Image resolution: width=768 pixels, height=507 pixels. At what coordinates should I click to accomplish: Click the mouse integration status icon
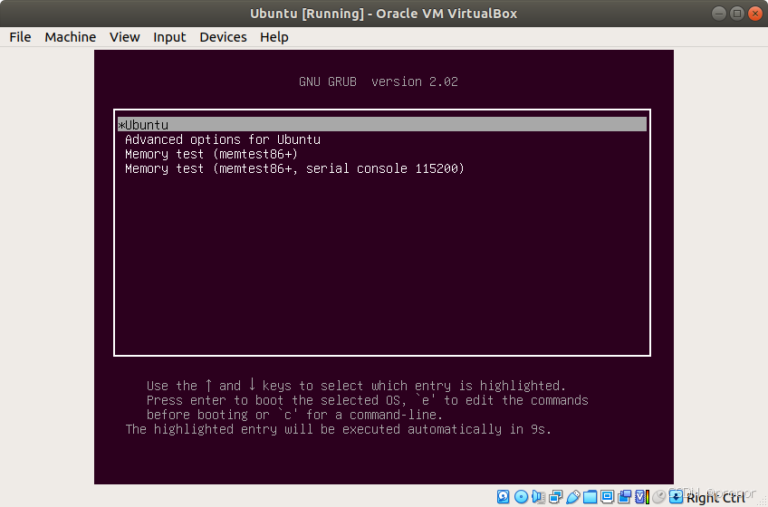(659, 497)
